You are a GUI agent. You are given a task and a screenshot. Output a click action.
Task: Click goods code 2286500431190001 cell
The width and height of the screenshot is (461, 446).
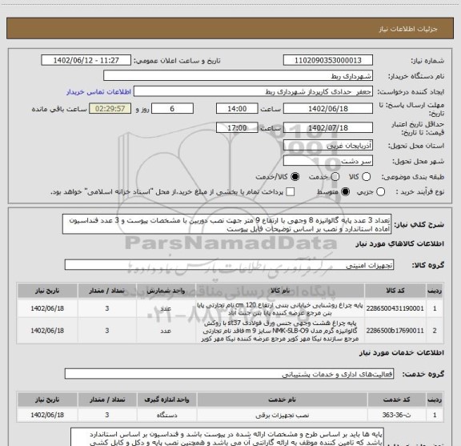pos(395,308)
